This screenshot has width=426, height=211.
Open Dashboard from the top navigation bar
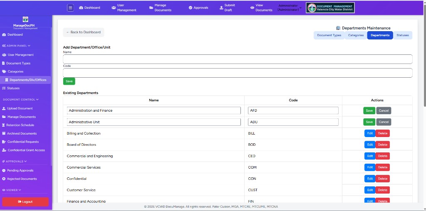pos(90,8)
